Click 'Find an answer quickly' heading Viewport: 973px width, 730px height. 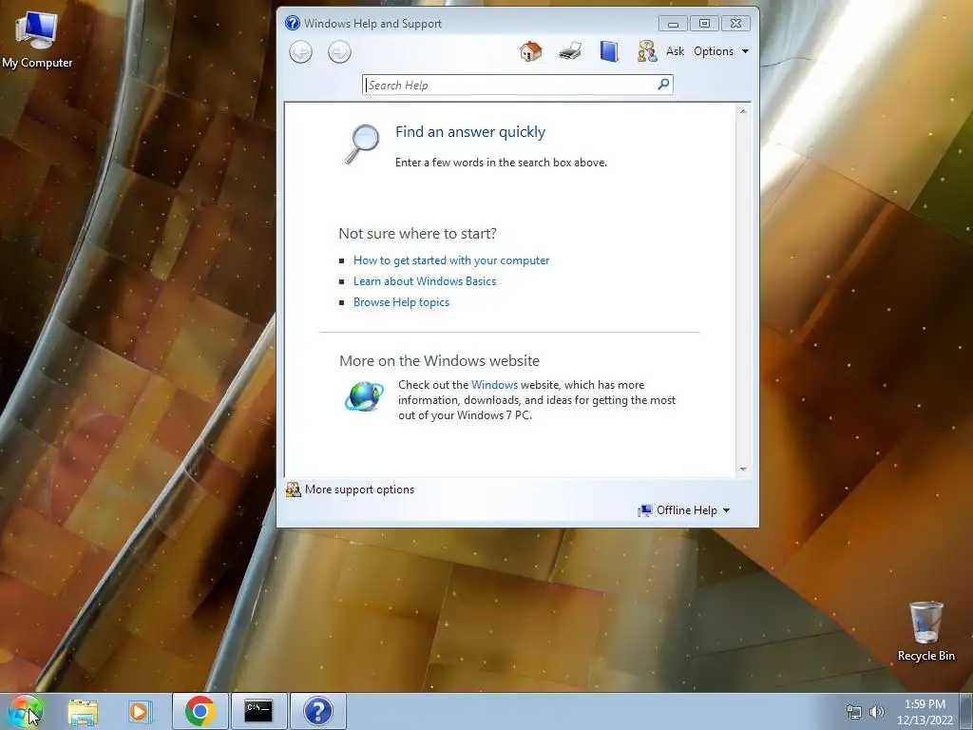470,131
